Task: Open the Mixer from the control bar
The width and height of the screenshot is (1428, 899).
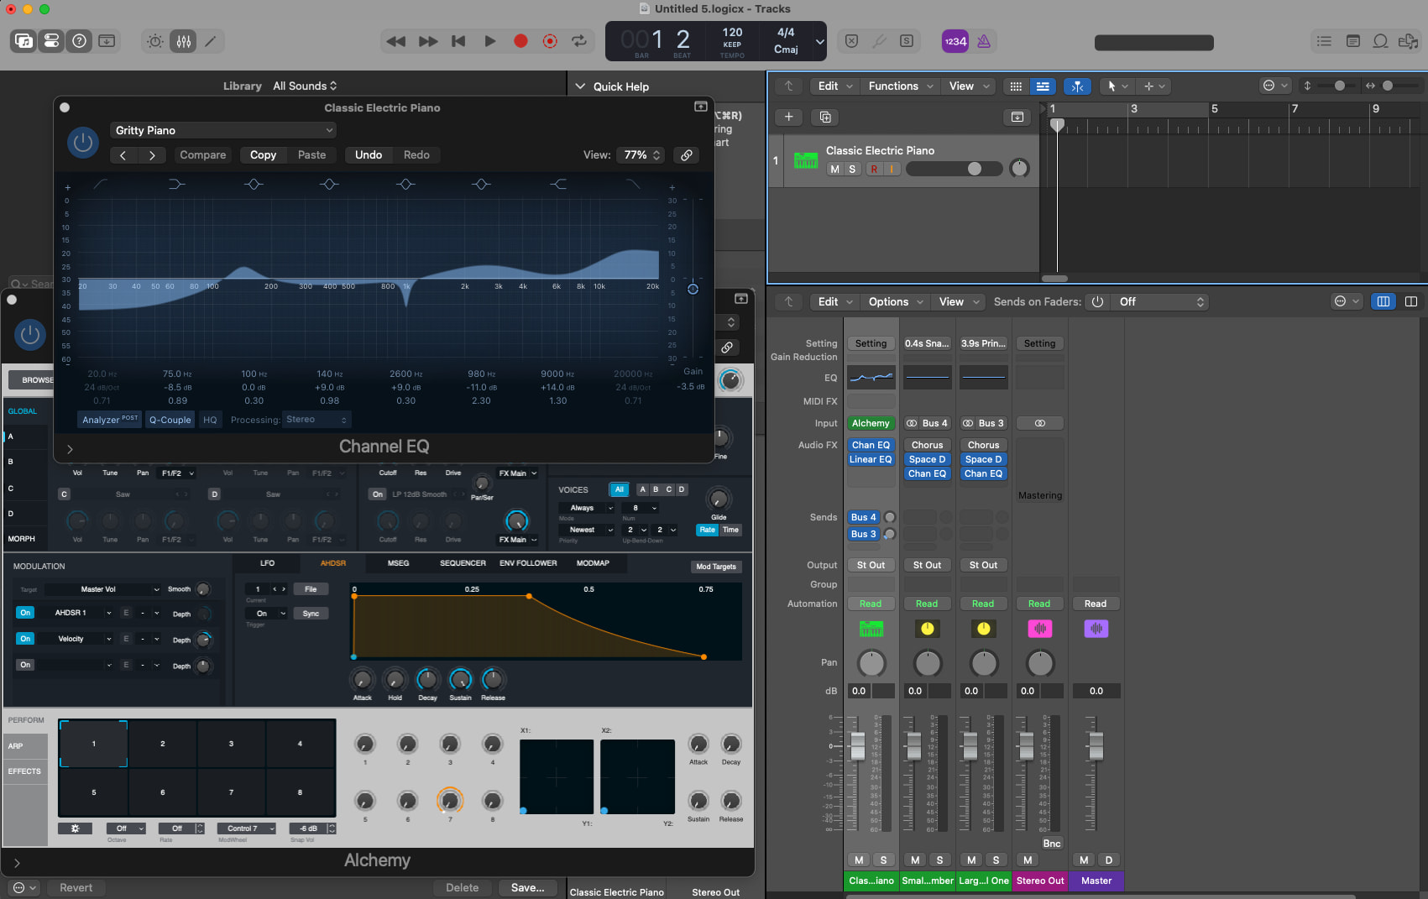Action: [x=183, y=41]
